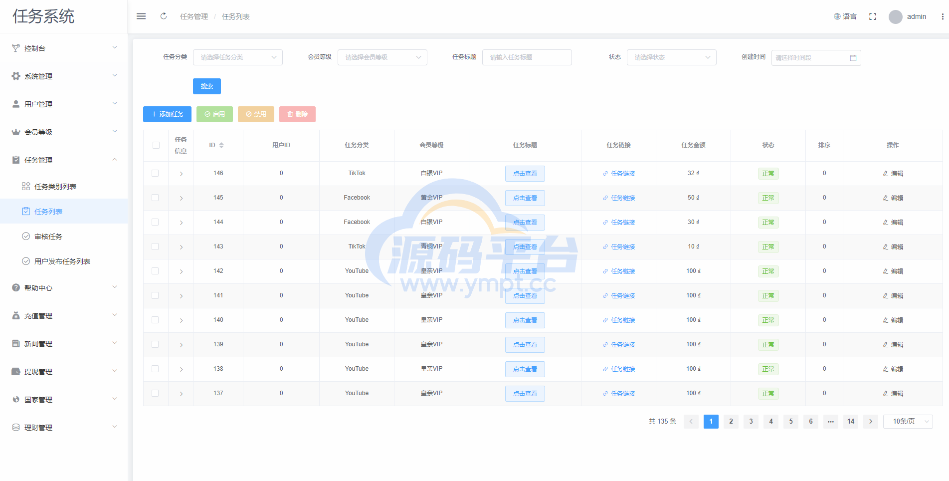Click the edit pencil for task 146

(x=886, y=174)
